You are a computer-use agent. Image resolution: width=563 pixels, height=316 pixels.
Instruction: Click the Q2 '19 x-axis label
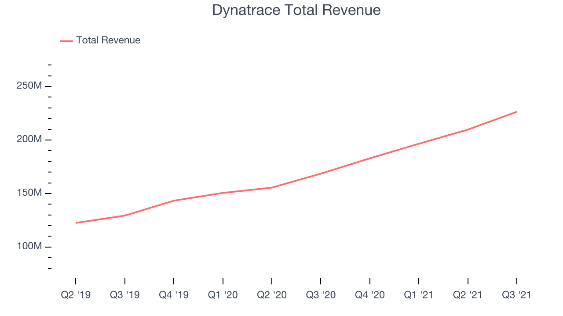76,295
